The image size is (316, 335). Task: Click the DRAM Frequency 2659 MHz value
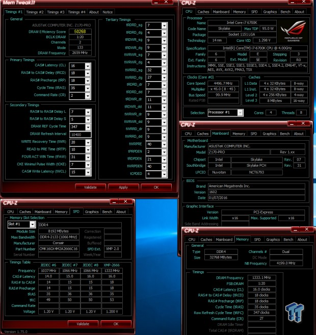[x=80, y=53]
